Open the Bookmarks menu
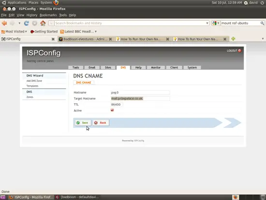The image size is (266, 200). (48, 15)
